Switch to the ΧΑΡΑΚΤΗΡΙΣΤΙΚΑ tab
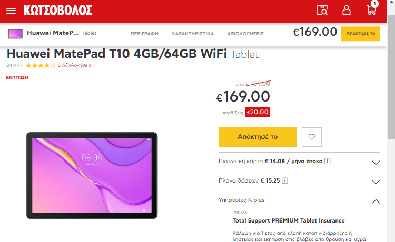This screenshot has width=395, height=242. pos(193,34)
